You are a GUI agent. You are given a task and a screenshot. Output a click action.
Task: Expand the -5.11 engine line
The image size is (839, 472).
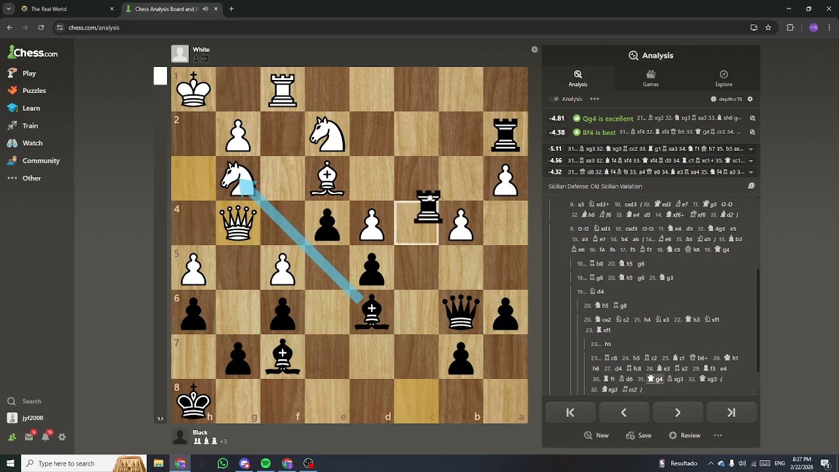point(751,149)
